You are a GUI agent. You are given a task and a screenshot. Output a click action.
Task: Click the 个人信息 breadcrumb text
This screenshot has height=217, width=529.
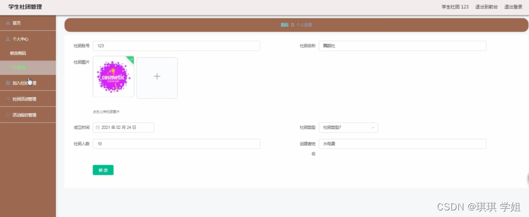point(304,25)
